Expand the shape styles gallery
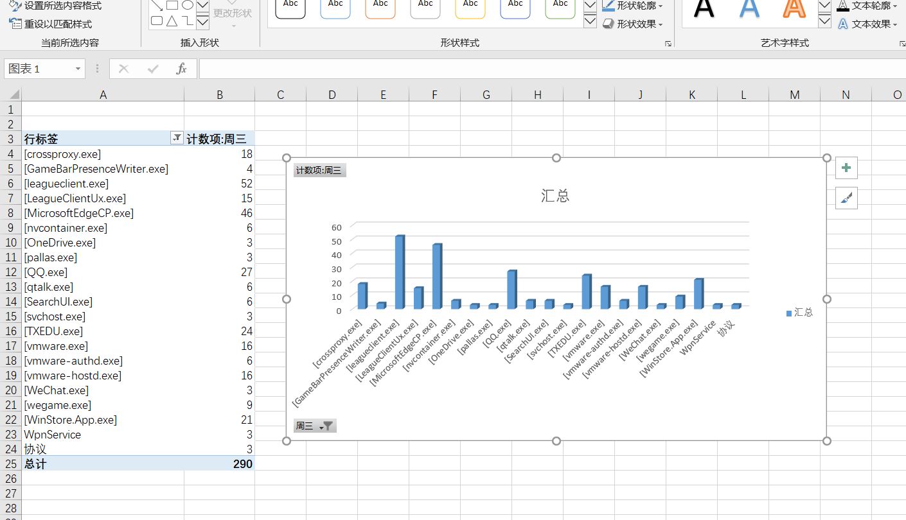 (591, 22)
